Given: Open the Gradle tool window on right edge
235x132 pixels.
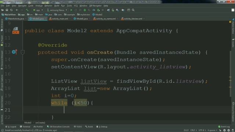Looking at the screenshot, I should point(233,43).
